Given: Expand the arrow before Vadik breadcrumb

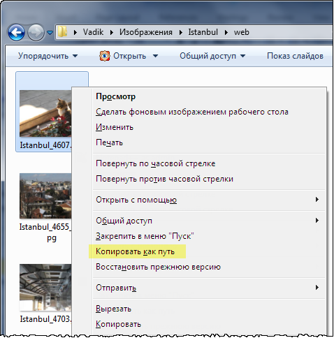Looking at the screenshot, I should coord(75,32).
